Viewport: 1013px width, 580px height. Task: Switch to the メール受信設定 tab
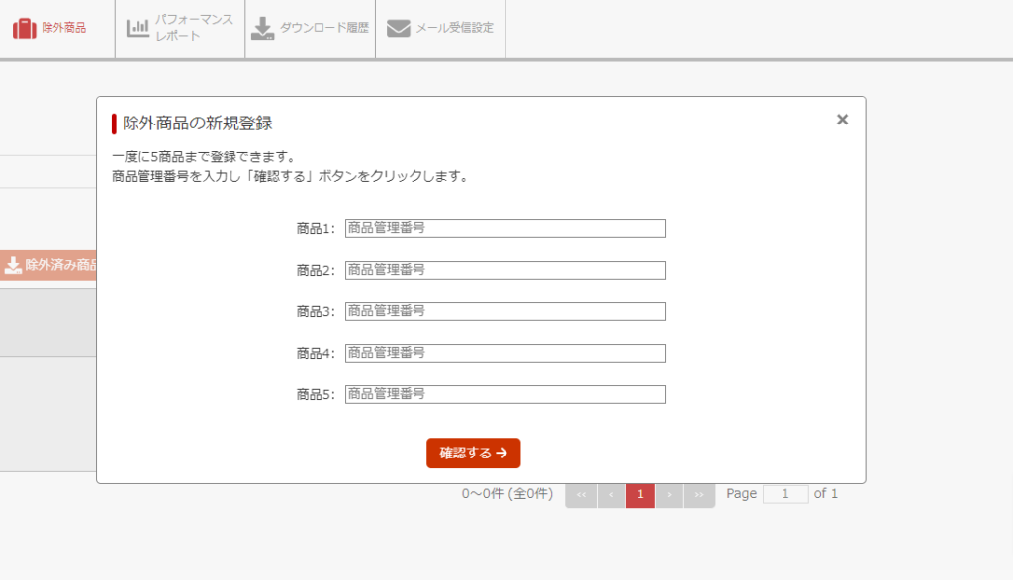tap(454, 28)
